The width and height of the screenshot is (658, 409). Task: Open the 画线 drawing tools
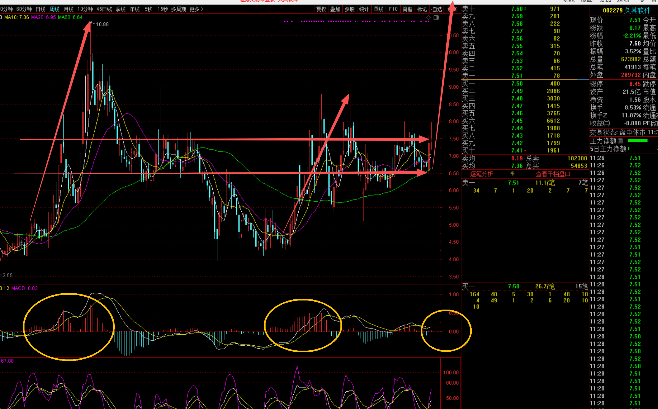(378, 9)
